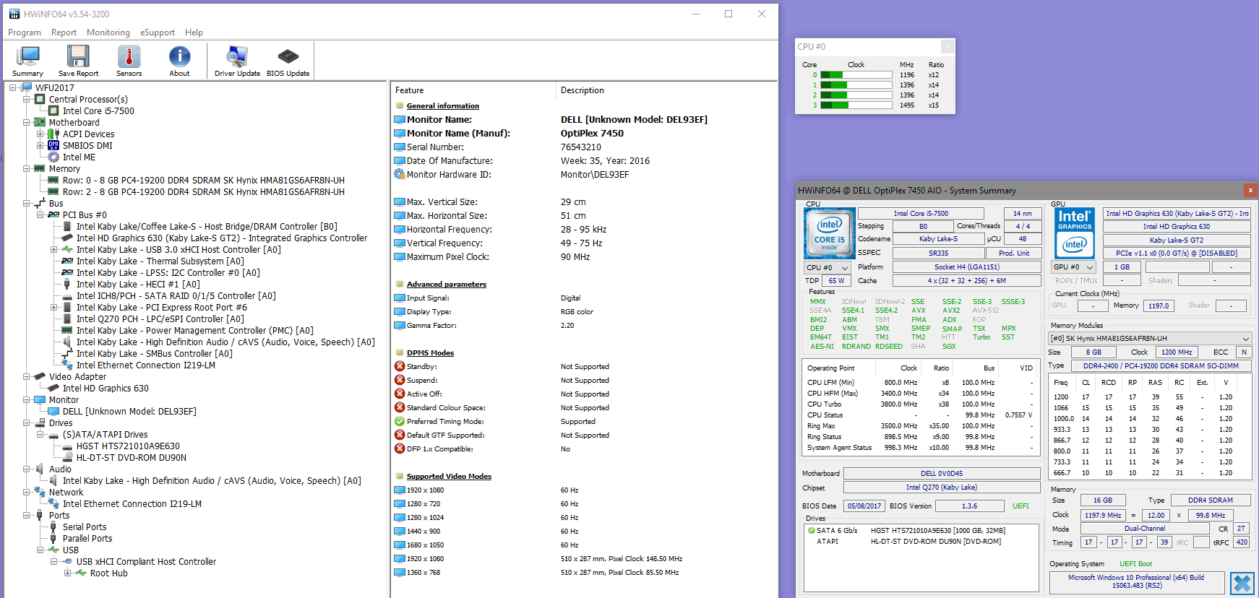Expand the ACPI Devices node
The width and height of the screenshot is (1259, 598).
click(x=40, y=134)
